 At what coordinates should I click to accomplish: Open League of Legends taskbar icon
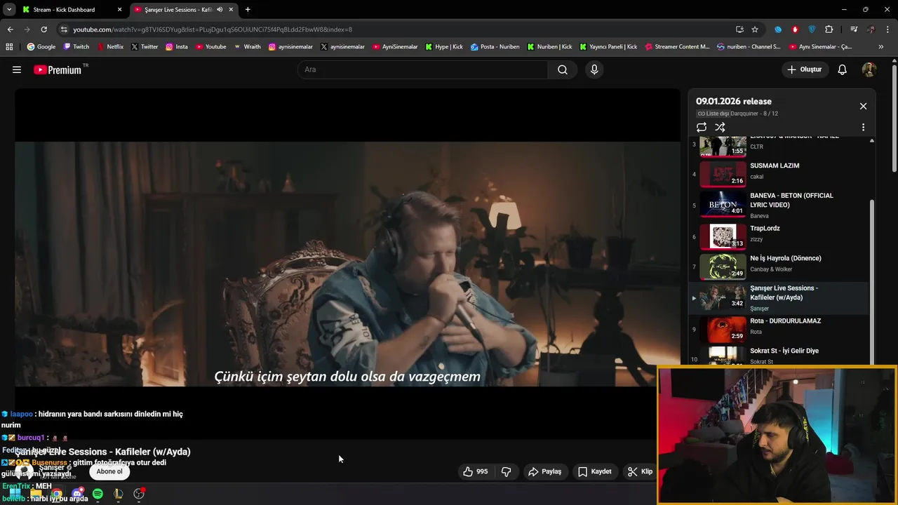(118, 494)
